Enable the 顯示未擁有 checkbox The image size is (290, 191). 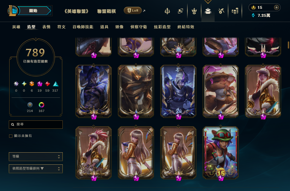11,136
